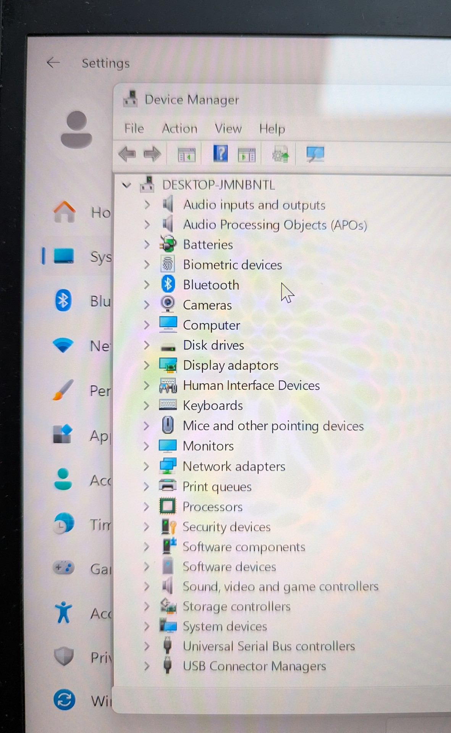Click the Biometric devices fingerprint icon

[x=168, y=264]
